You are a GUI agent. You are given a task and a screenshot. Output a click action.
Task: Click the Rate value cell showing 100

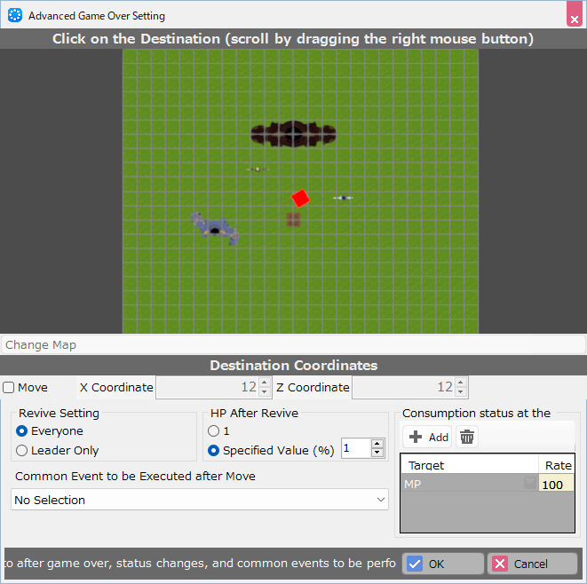tap(556, 485)
